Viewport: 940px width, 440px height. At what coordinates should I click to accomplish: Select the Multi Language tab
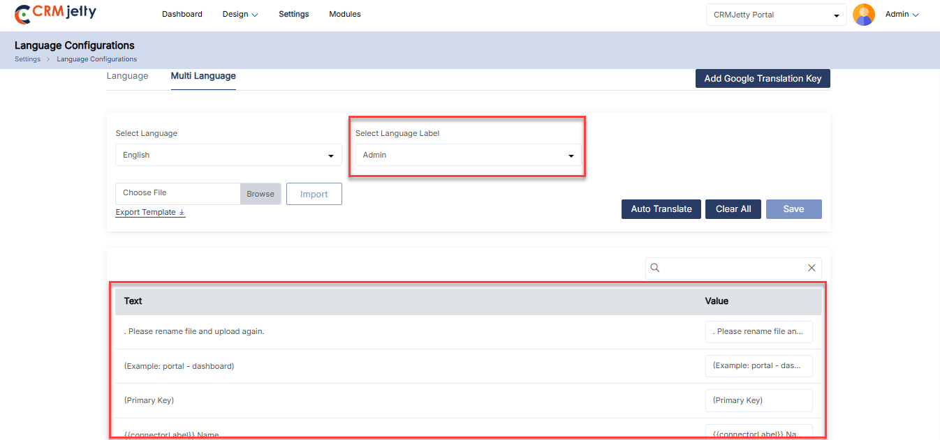click(203, 76)
